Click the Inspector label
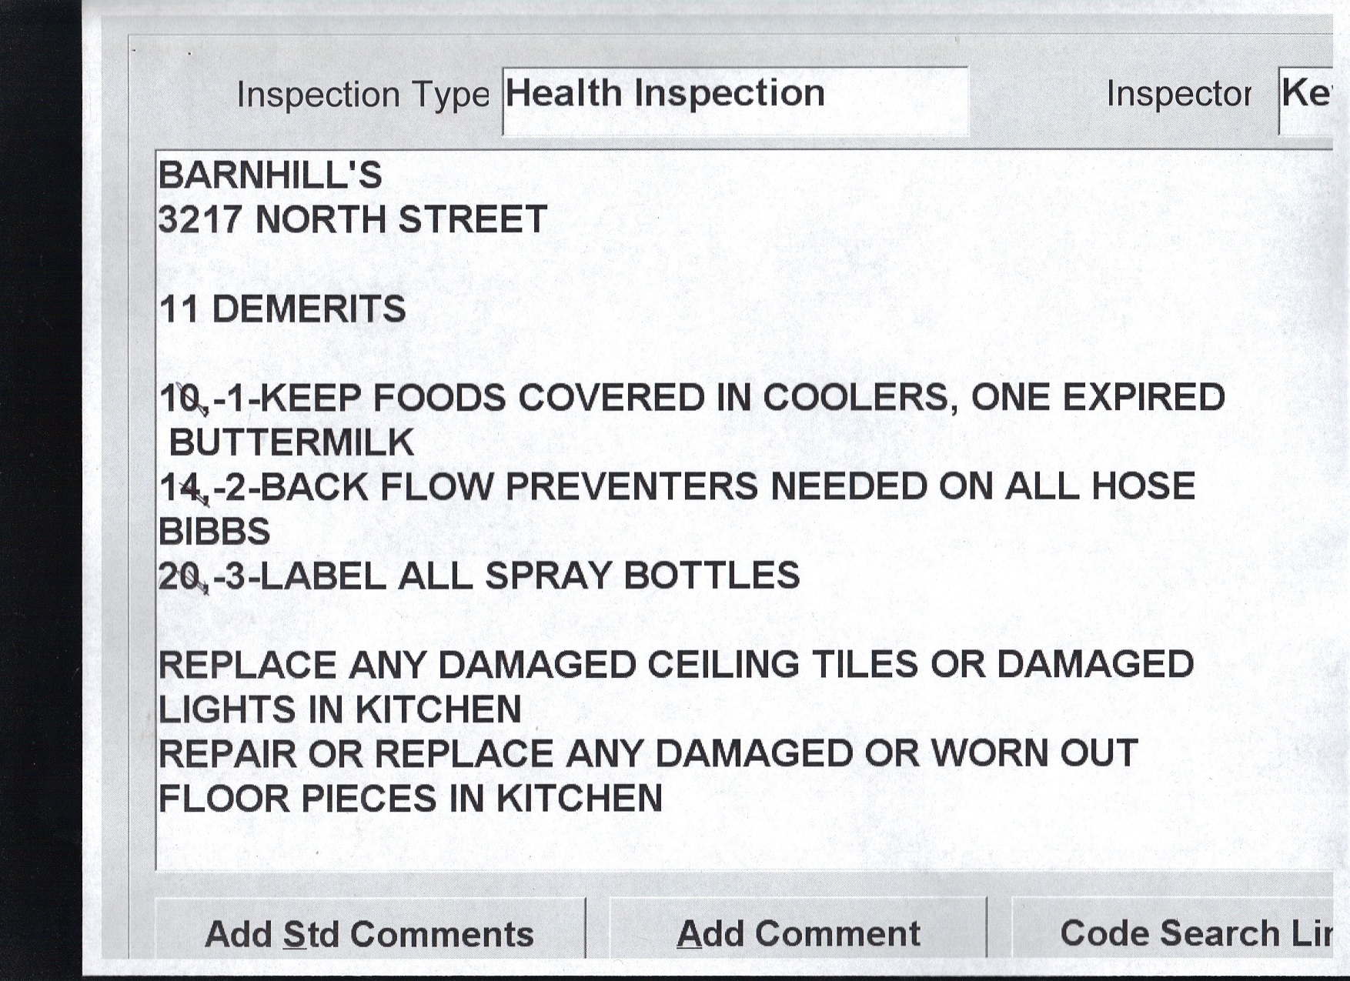 point(1178,95)
